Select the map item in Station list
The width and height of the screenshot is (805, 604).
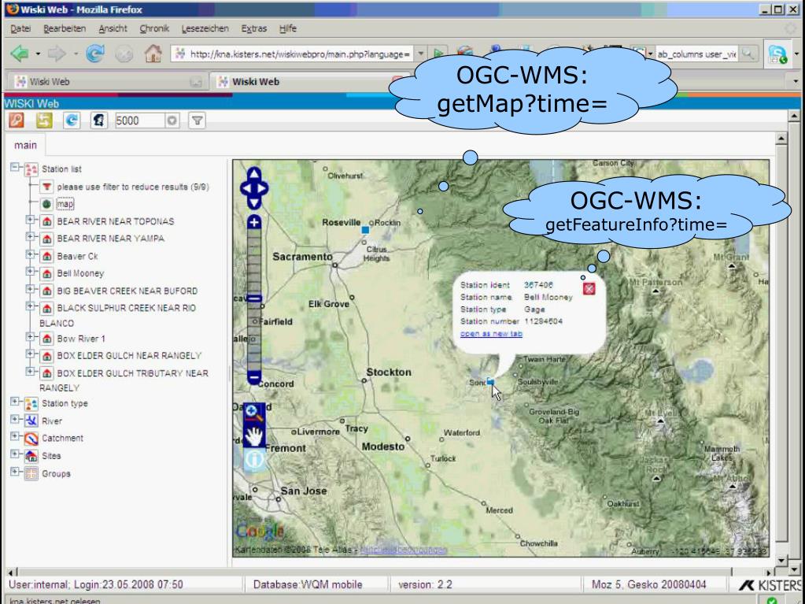(x=65, y=204)
